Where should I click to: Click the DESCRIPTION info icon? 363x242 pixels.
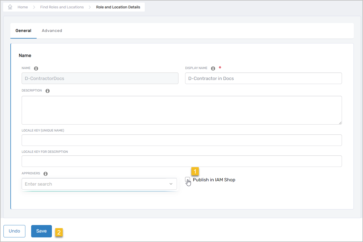click(x=48, y=91)
